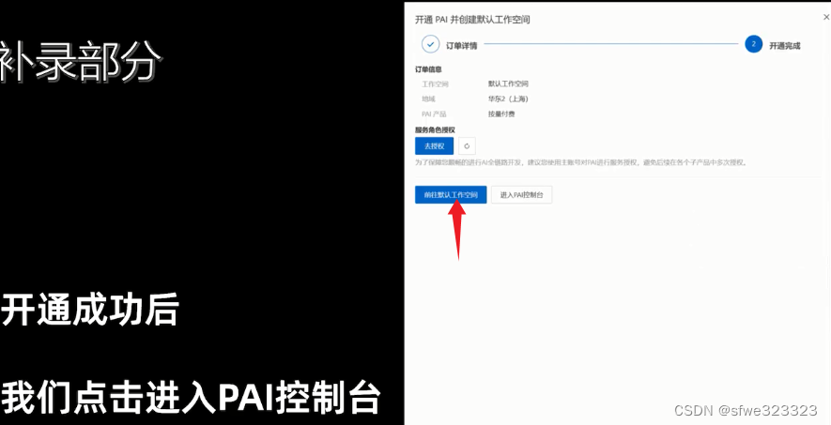
Task: Select the completed 订单详情 step checkmark
Action: [x=430, y=44]
